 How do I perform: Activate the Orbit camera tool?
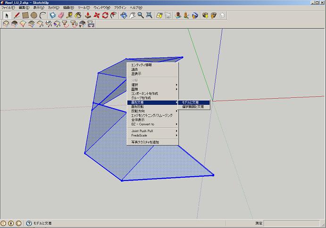[123, 15]
